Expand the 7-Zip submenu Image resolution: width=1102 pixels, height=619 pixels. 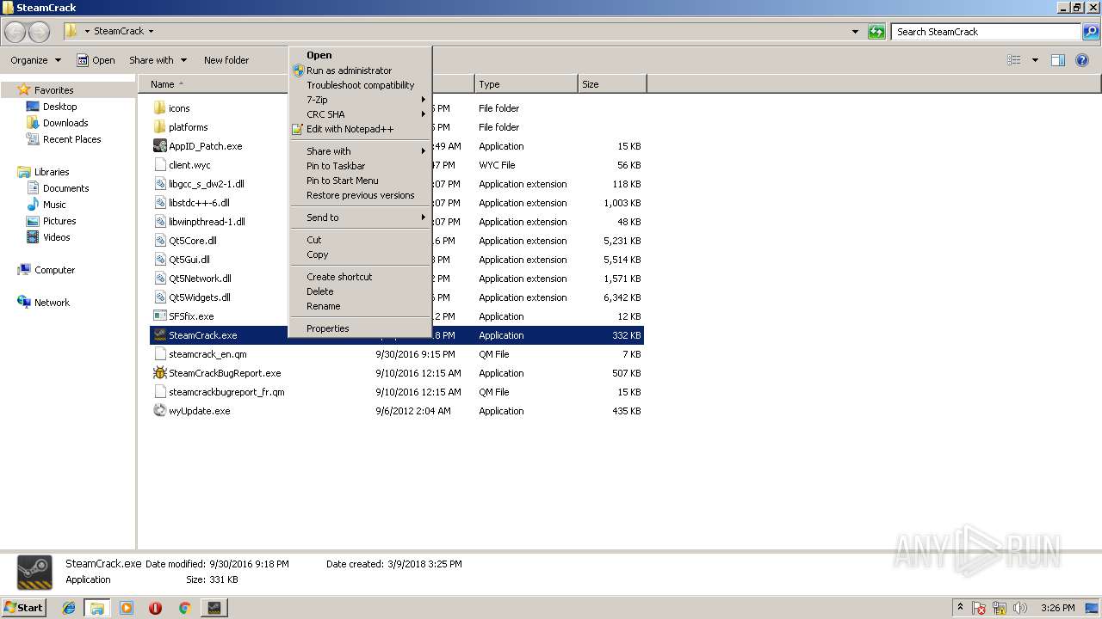360,100
